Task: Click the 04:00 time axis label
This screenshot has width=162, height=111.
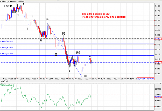Action: [5, 79]
